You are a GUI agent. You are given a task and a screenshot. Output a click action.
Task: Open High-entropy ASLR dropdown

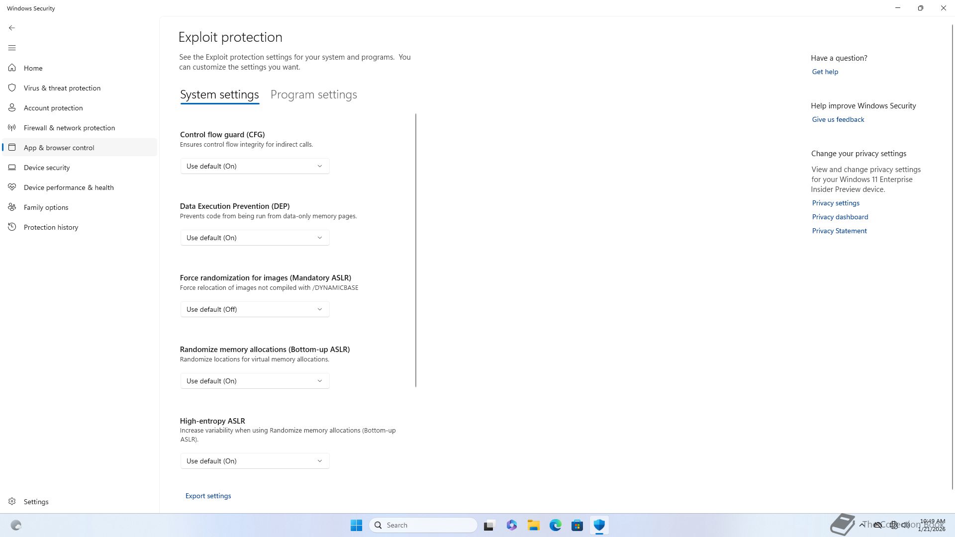255,461
